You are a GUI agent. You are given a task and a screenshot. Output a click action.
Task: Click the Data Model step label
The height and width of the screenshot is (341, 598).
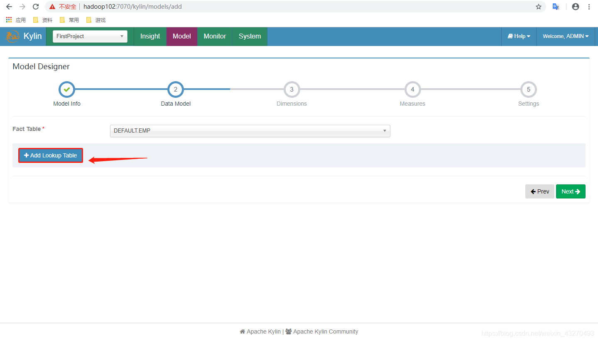[176, 104]
